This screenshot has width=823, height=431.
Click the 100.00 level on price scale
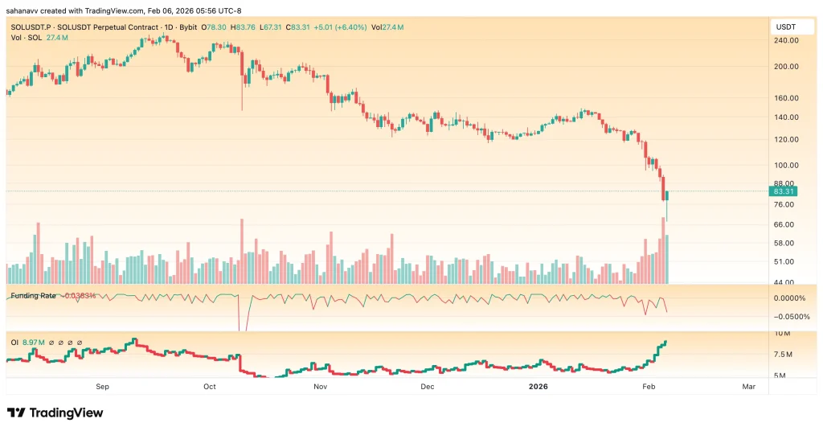tap(784, 166)
